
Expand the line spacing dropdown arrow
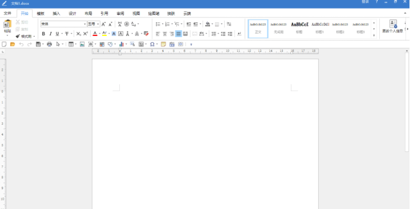(x=218, y=34)
